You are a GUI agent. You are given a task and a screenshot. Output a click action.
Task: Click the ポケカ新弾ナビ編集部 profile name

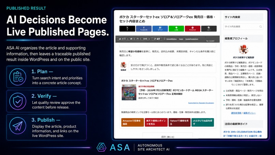click(x=243, y=57)
